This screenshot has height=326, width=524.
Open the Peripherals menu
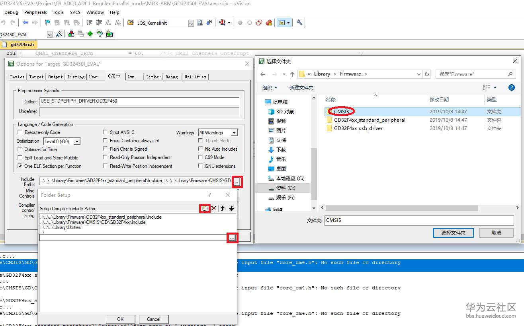(x=35, y=12)
